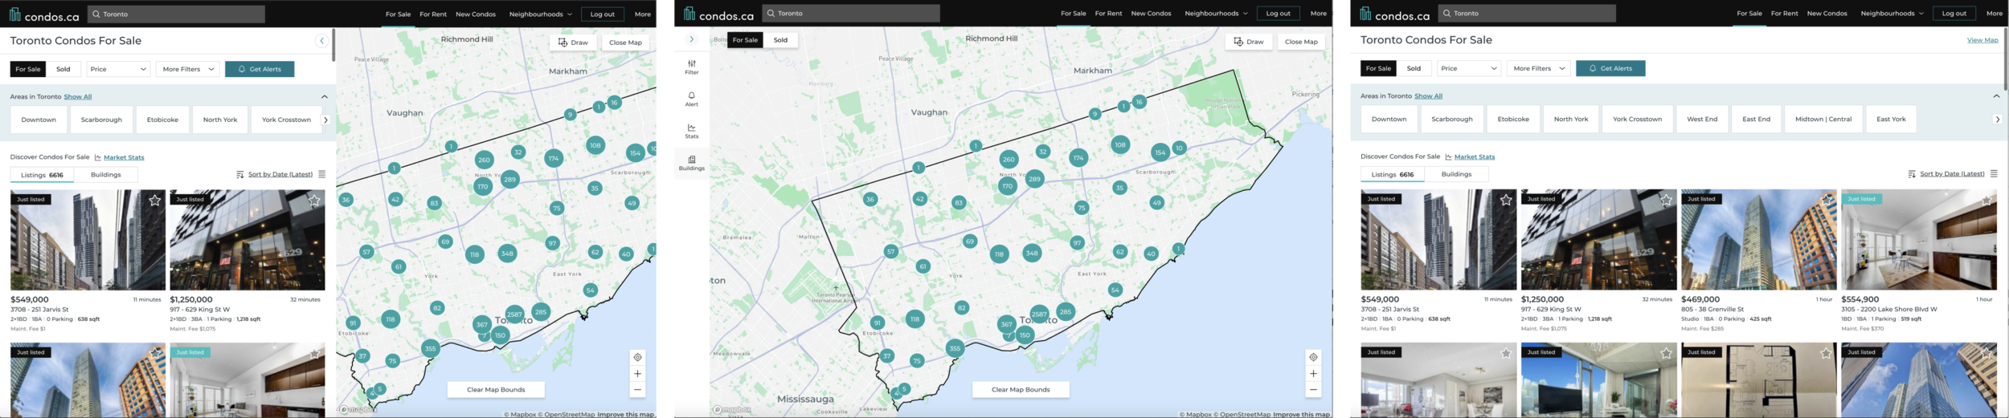Zoom out on the middle view map
This screenshot has width=2009, height=418.
tap(1313, 389)
